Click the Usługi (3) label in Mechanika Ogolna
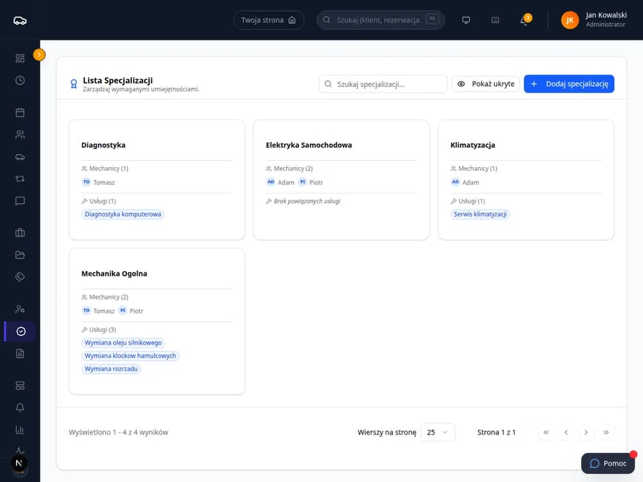 (99, 330)
